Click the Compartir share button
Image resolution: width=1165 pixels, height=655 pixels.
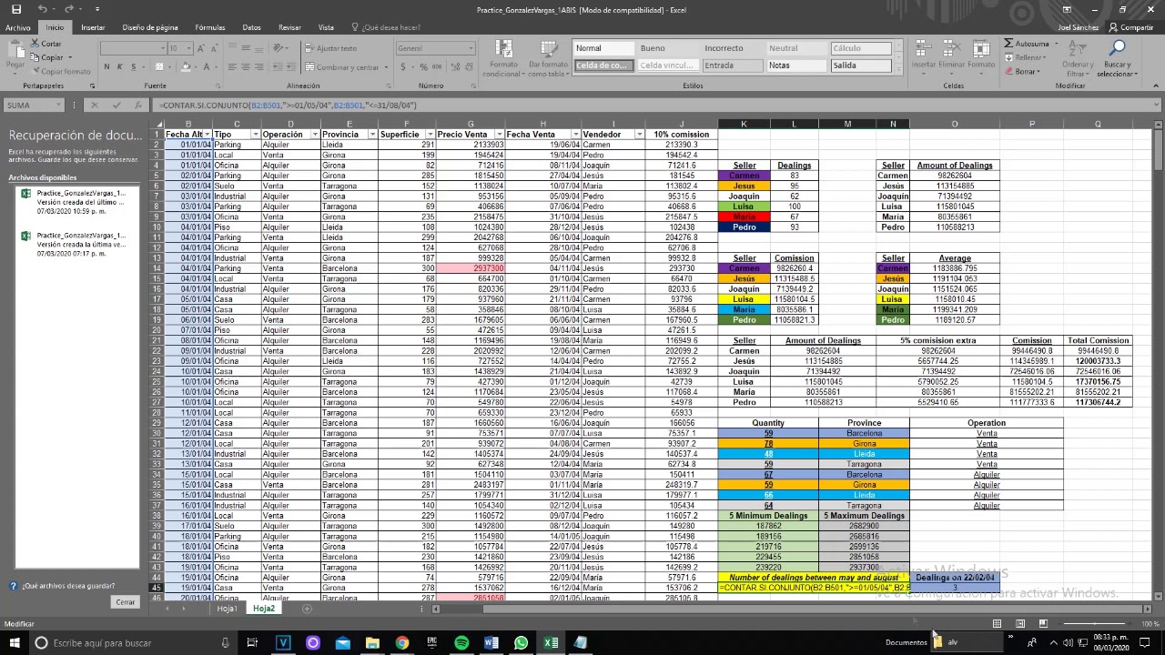pyautogui.click(x=1131, y=27)
